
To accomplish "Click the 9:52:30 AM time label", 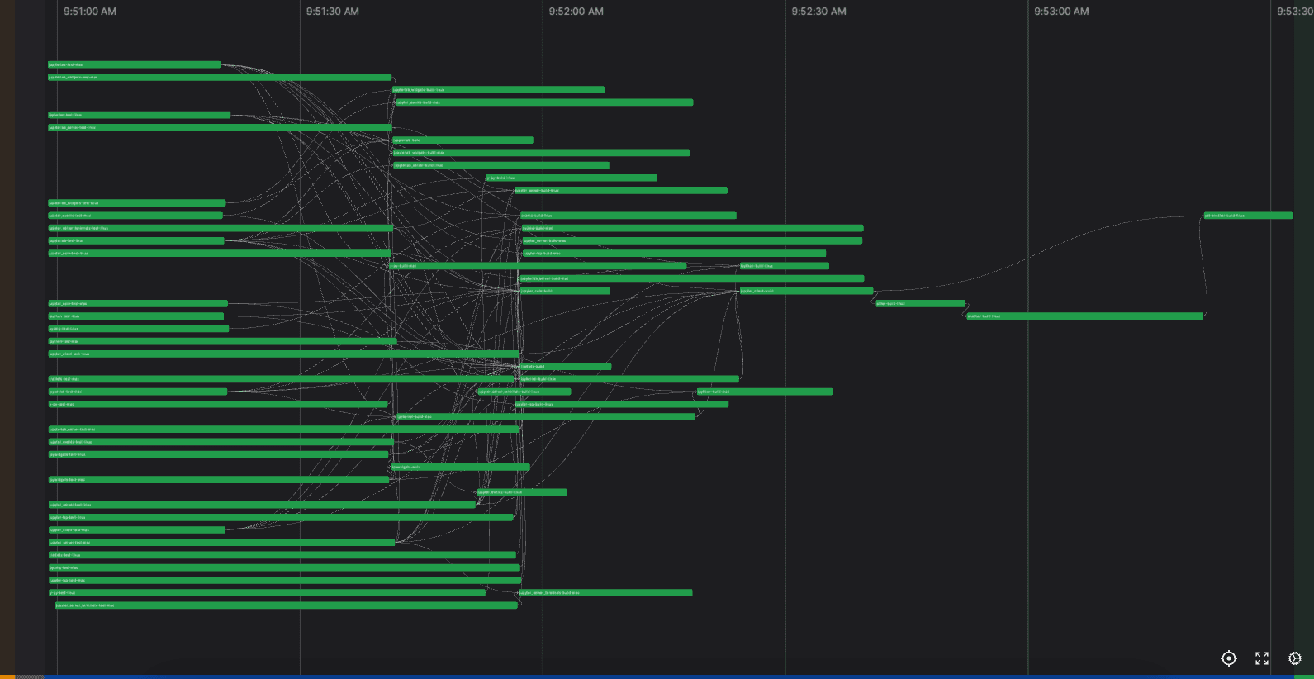I will click(x=818, y=12).
